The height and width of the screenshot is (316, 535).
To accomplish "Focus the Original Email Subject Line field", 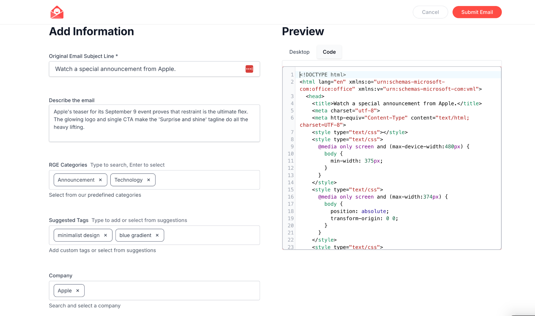I will 154,69.
